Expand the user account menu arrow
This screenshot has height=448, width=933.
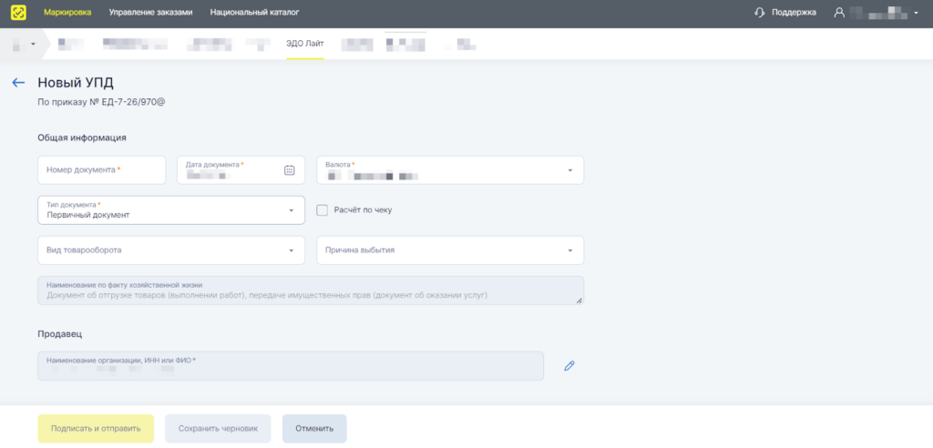916,13
